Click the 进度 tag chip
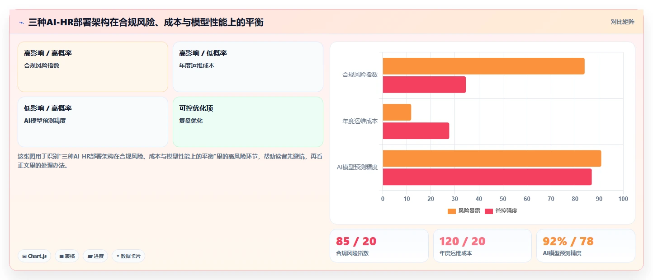The height and width of the screenshot is (280, 653). (95, 256)
